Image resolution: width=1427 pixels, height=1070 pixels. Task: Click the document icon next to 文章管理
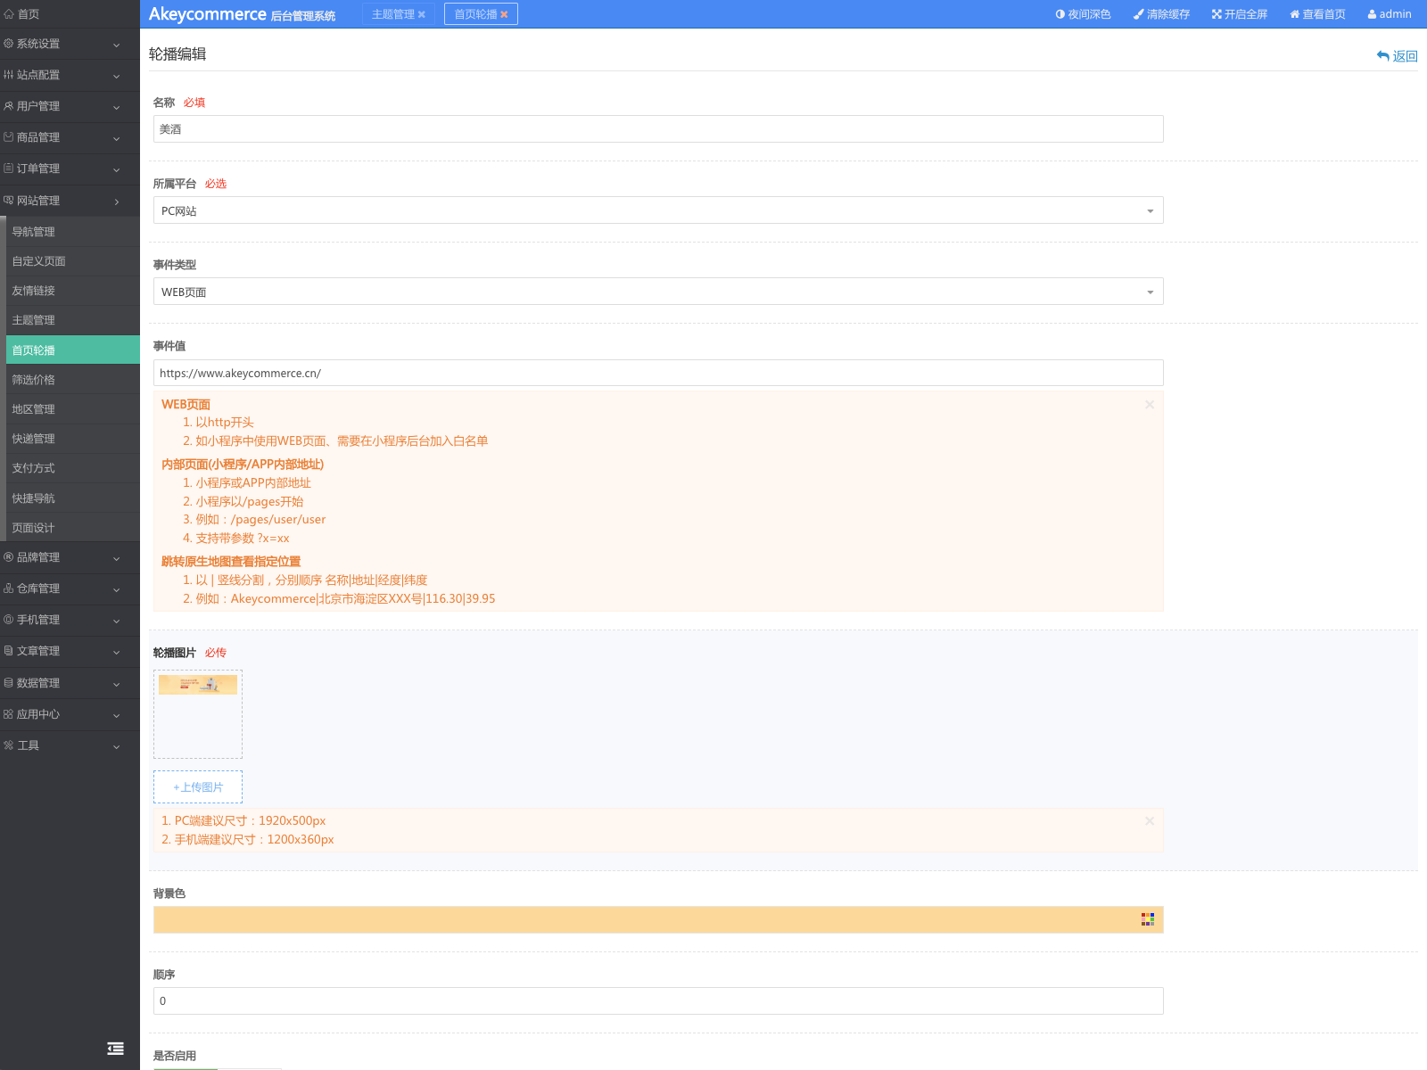click(9, 651)
